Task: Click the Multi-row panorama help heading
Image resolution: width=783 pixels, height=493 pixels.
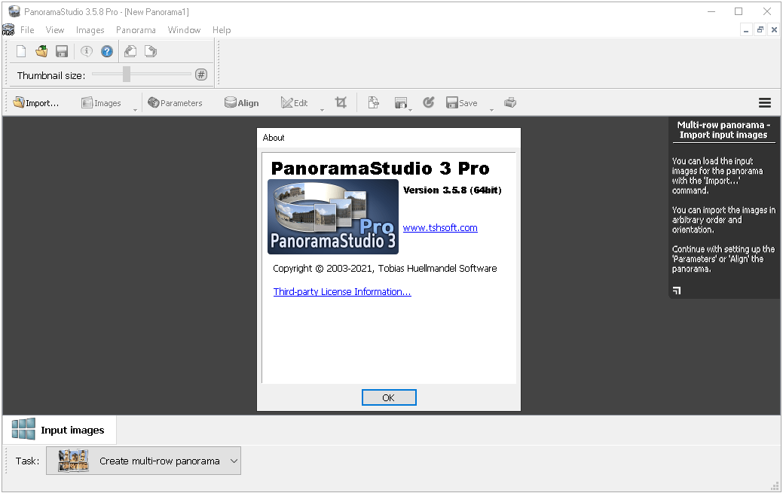Action: pyautogui.click(x=723, y=129)
